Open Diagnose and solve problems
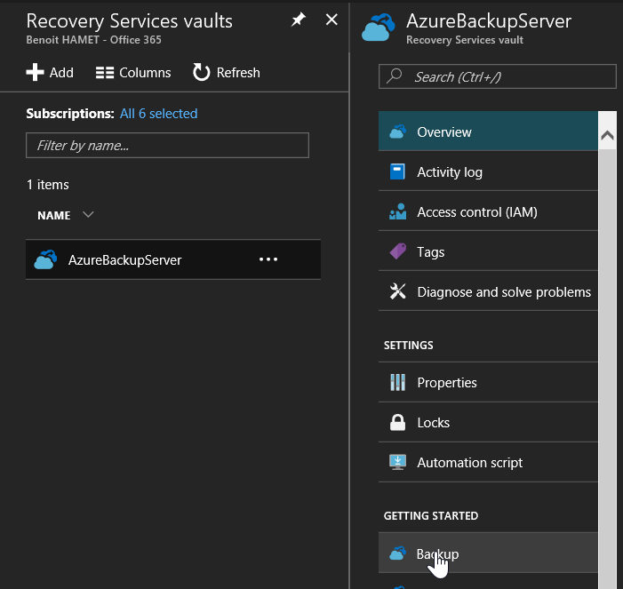623x589 pixels. [x=503, y=292]
